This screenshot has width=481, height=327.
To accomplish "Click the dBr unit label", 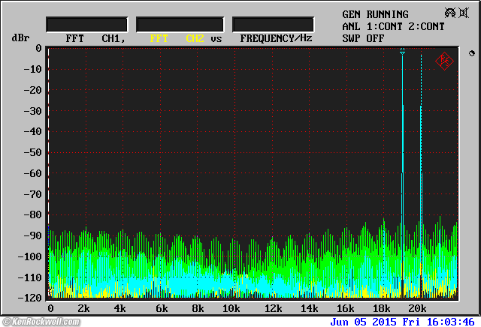I will pyautogui.click(x=20, y=37).
